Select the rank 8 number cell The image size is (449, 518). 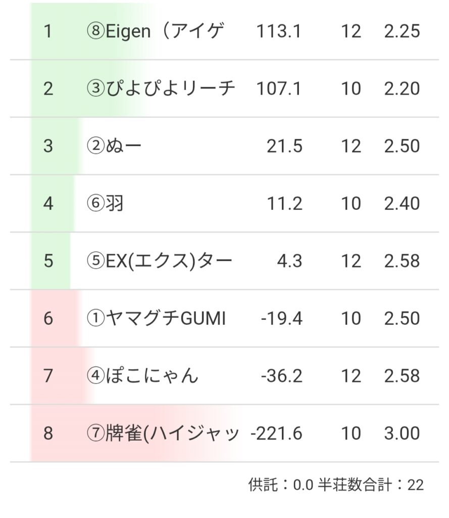[48, 434]
